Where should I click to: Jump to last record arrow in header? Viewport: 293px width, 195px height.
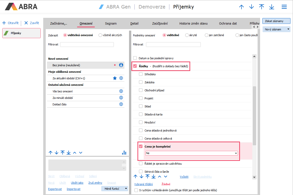pos(271,7)
